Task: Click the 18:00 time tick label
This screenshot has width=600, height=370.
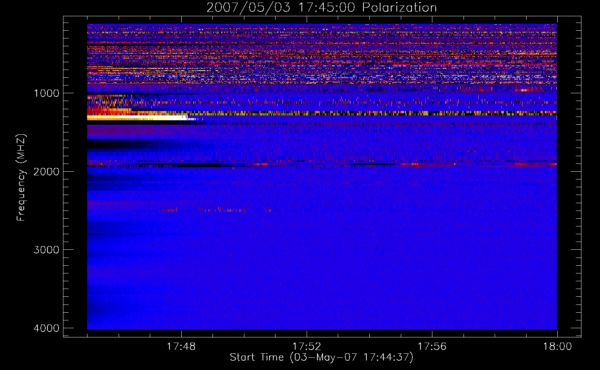Action: pyautogui.click(x=557, y=347)
